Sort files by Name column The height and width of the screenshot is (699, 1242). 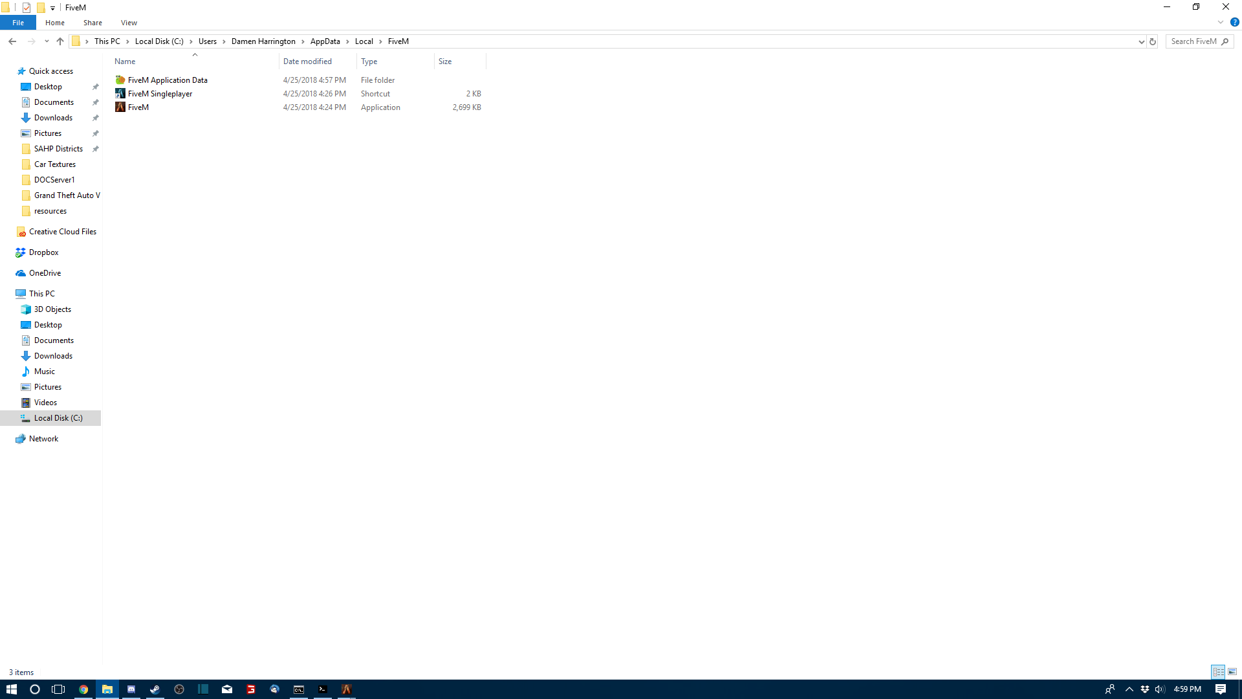195,61
